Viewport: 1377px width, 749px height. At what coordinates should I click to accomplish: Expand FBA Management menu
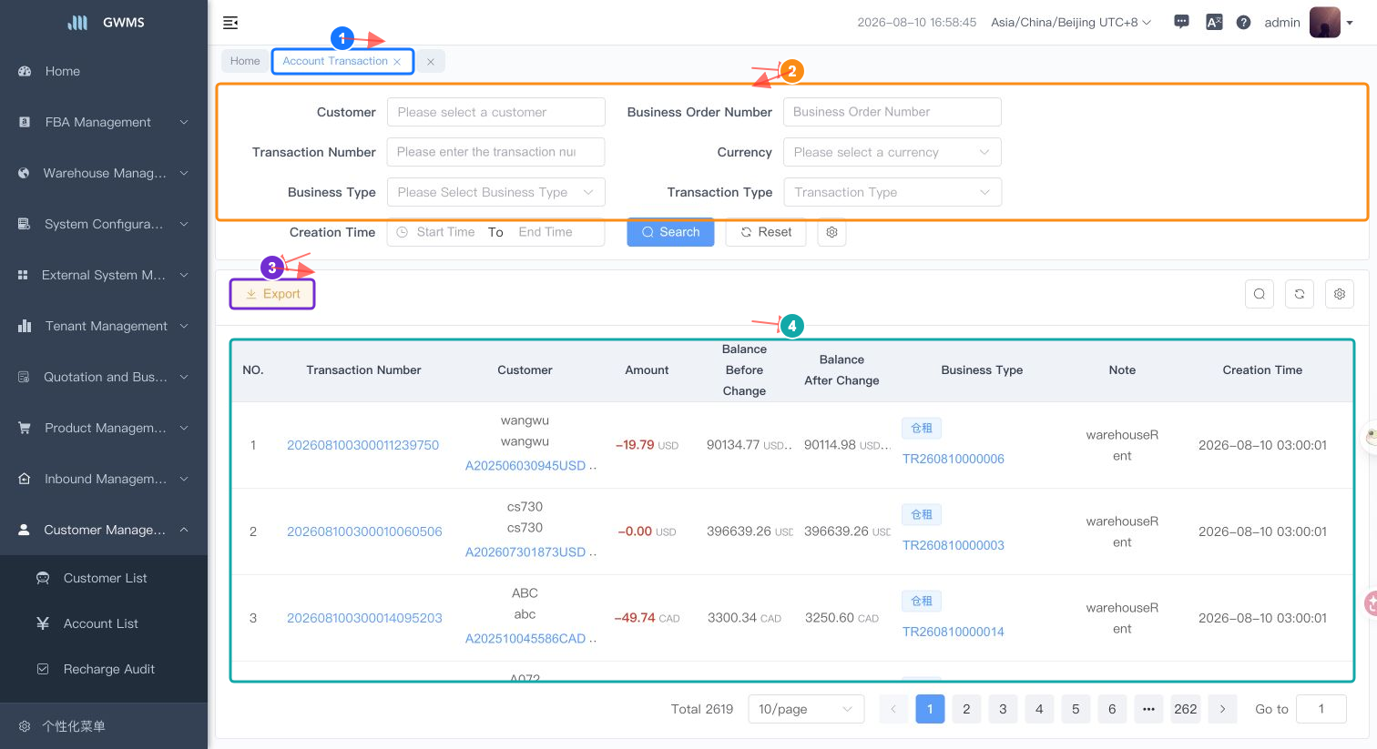104,122
